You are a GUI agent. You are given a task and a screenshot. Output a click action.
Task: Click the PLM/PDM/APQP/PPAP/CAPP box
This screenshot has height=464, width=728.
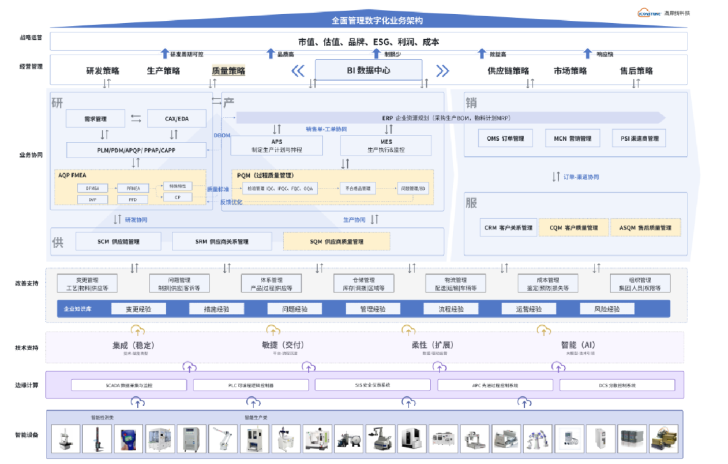(136, 150)
